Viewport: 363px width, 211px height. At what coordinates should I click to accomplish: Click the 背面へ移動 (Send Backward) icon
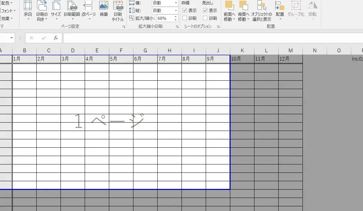click(244, 10)
